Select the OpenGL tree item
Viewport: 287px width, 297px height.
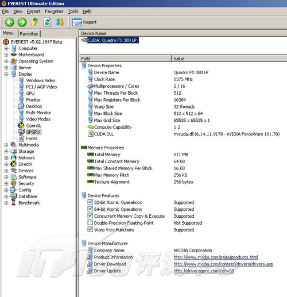[x=34, y=126]
